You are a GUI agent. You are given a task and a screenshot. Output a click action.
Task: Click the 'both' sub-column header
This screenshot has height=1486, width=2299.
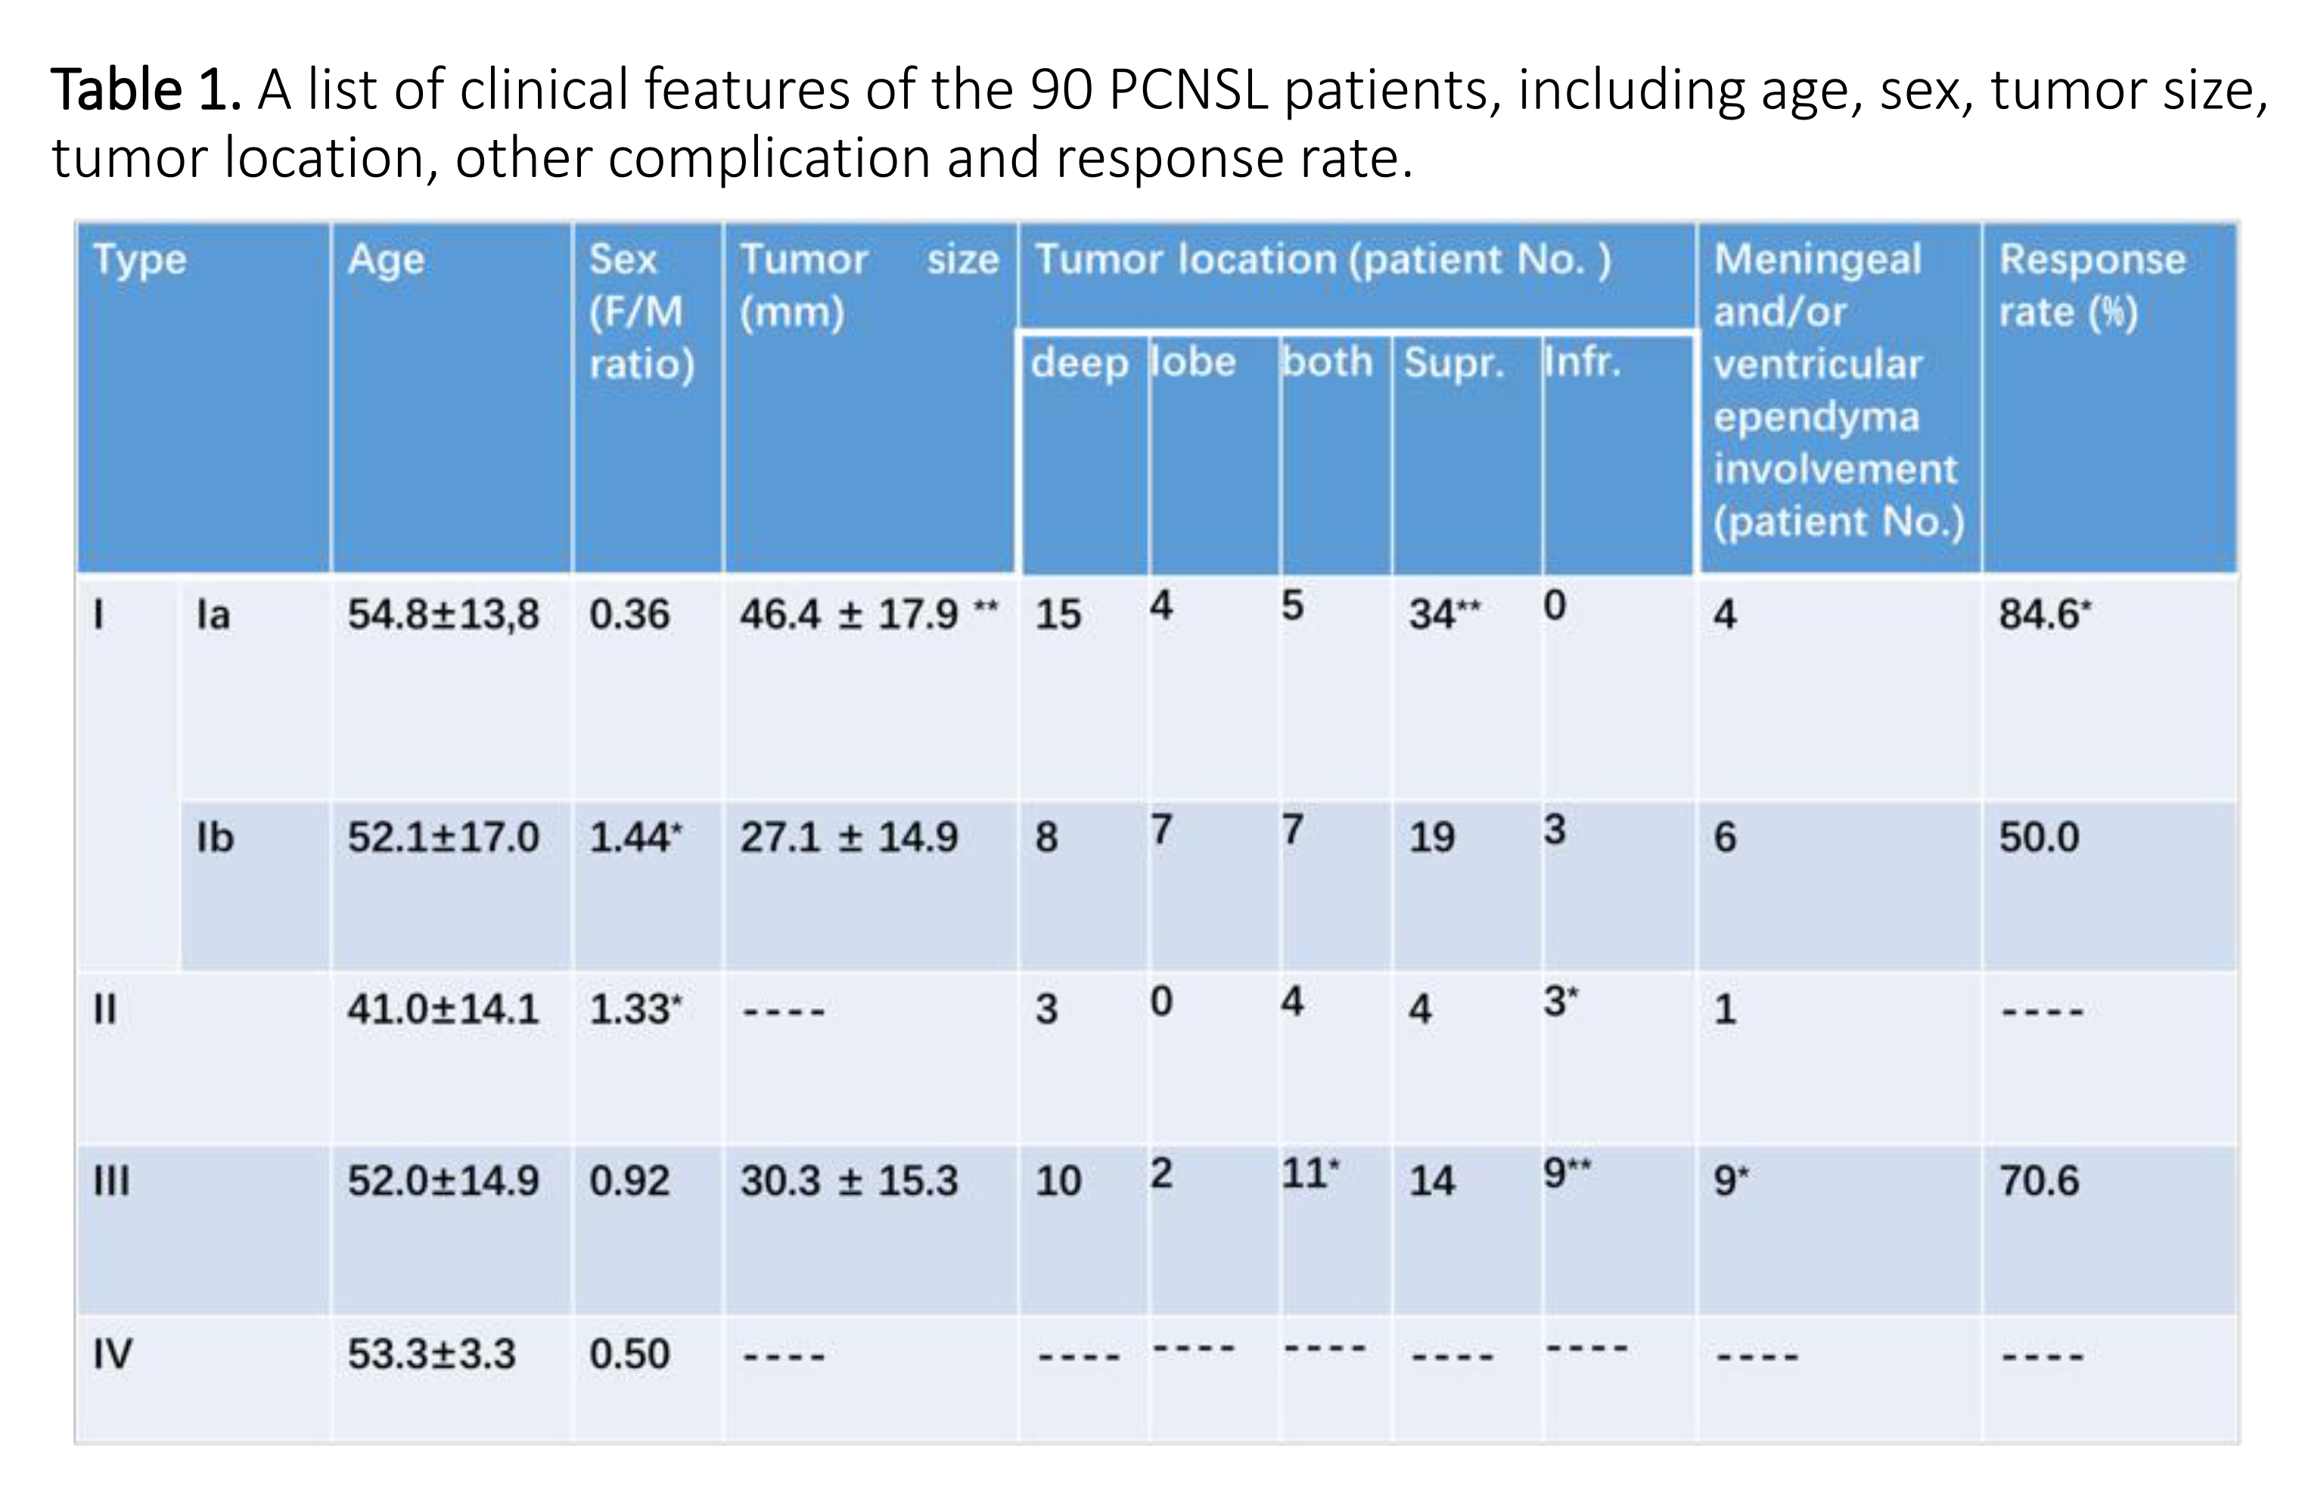pyautogui.click(x=1327, y=362)
